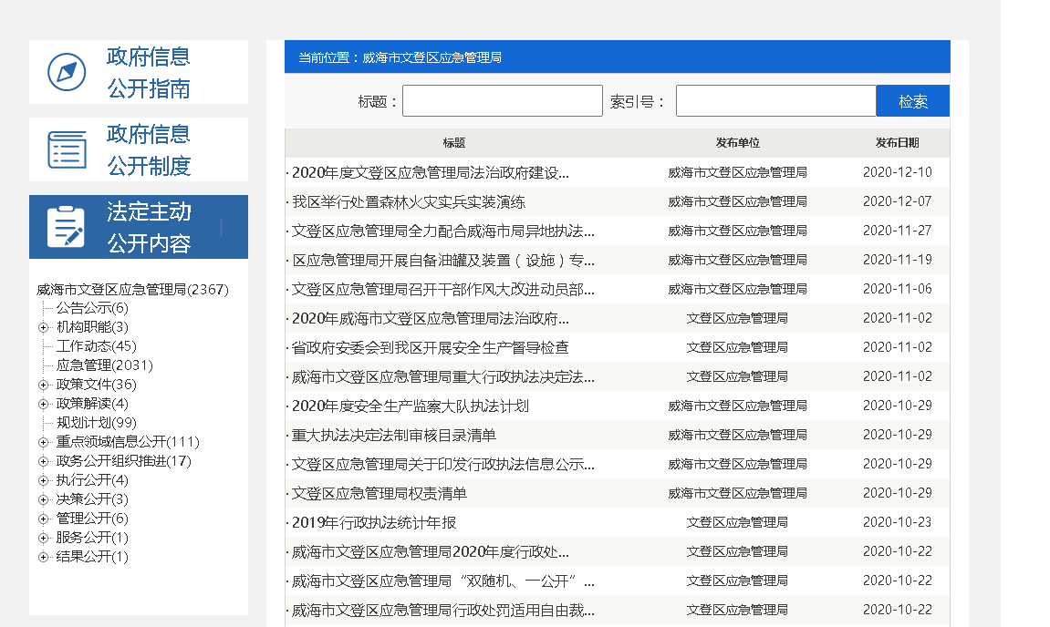1050x627 pixels.
Task: Expand the 机构职能 tree node
Action: point(43,327)
